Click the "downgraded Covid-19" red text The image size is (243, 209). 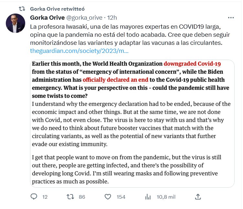[192, 64]
